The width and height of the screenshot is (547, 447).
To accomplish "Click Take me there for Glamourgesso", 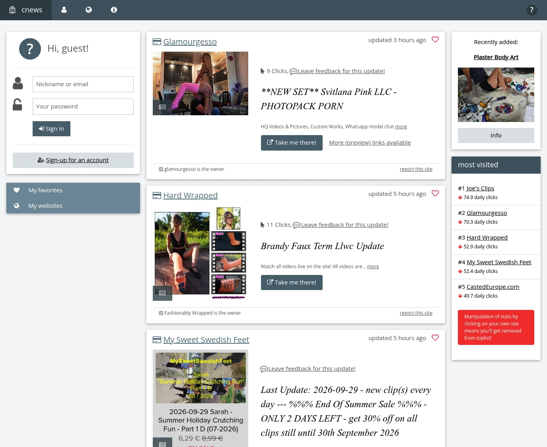I will pos(292,143).
